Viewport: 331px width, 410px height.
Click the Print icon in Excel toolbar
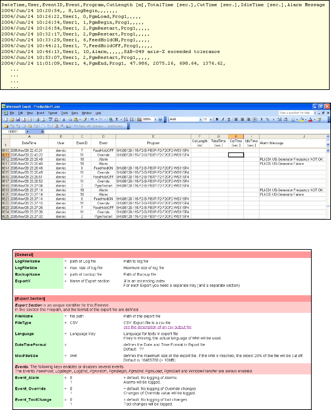coord(37,119)
